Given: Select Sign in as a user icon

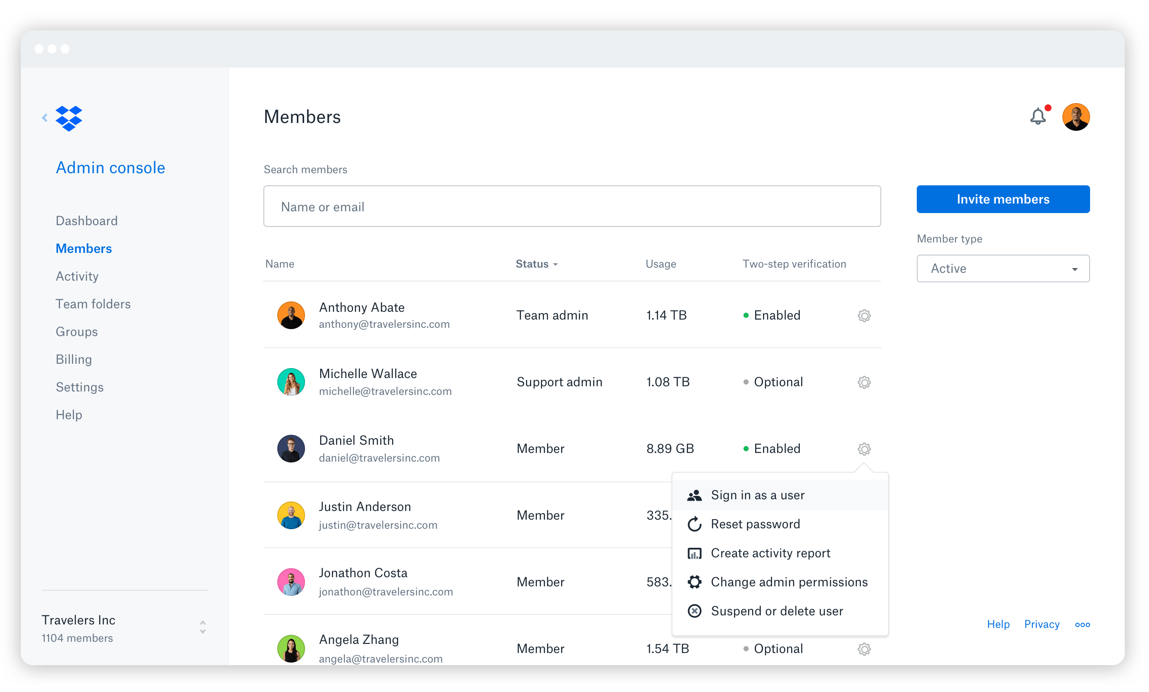Looking at the screenshot, I should coord(695,495).
